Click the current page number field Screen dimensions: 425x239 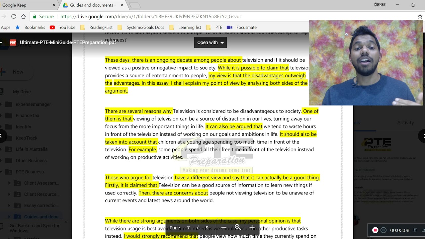coord(188,228)
